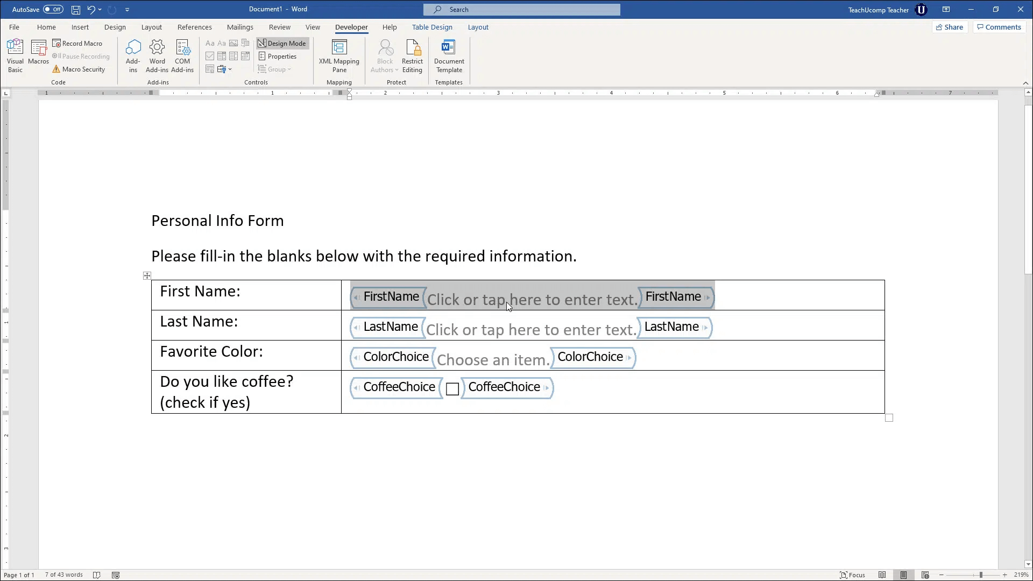1033x581 pixels.
Task: Click the Share button
Action: tap(949, 27)
